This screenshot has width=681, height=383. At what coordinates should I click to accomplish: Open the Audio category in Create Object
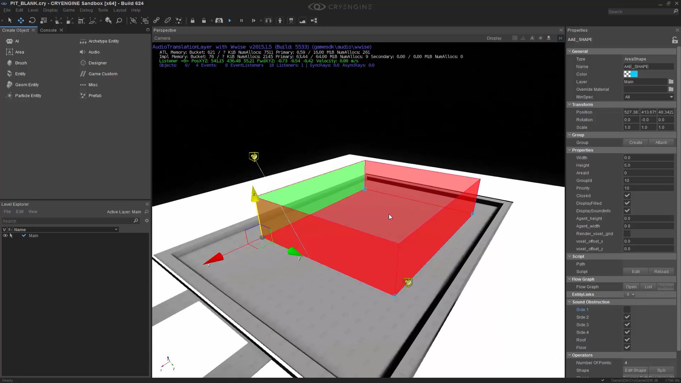click(x=94, y=52)
